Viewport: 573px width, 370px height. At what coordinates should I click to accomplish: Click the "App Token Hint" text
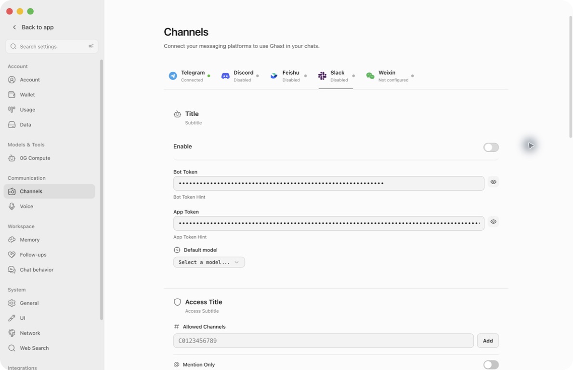click(x=190, y=237)
